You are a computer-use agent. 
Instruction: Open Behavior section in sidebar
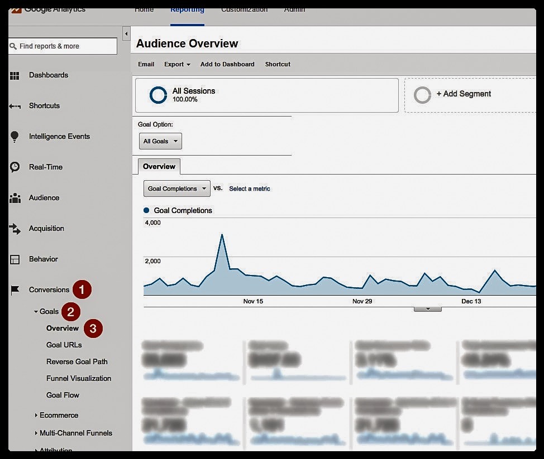44,259
